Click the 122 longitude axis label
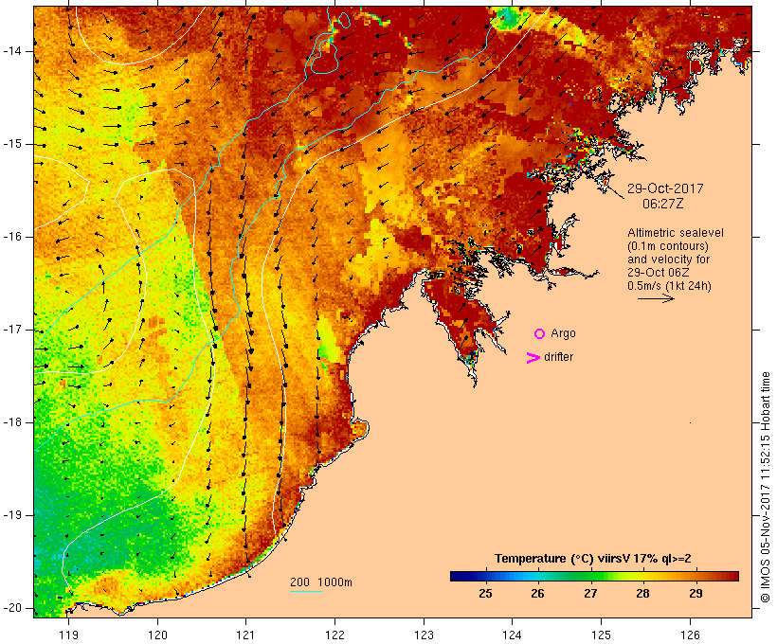777x644 pixels. [335, 635]
